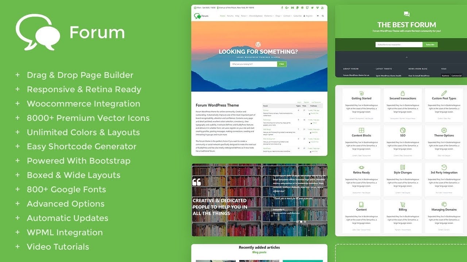Click the Log In link above forum table

(299, 102)
